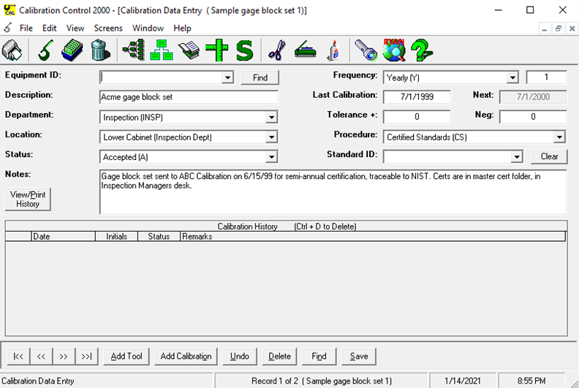Screen dimensions: 579x388
Task: Open the Help menu
Action: click(182, 28)
